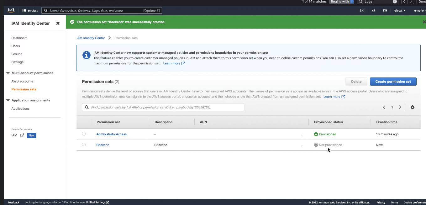Open the jennyfer account dropdown

coord(420,11)
